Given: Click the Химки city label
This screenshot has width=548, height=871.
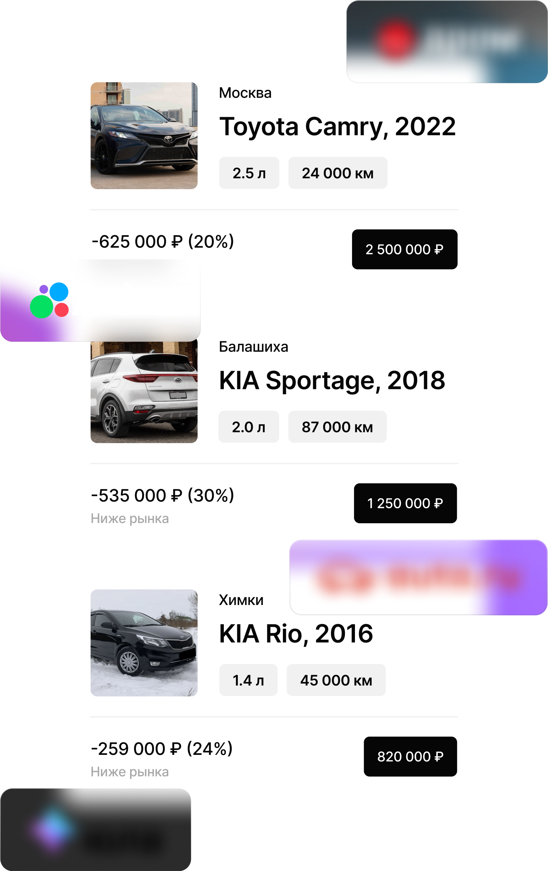Looking at the screenshot, I should (241, 600).
